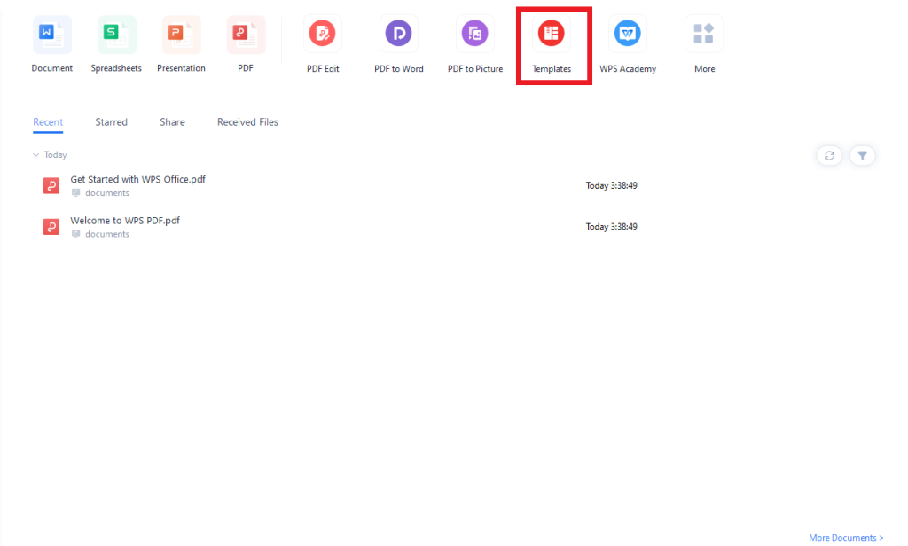Screen dimensions: 908x546
Task: Open the Templates gallery
Action: [x=552, y=34]
